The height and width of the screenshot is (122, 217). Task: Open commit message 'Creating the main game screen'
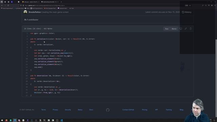[x=55, y=12]
